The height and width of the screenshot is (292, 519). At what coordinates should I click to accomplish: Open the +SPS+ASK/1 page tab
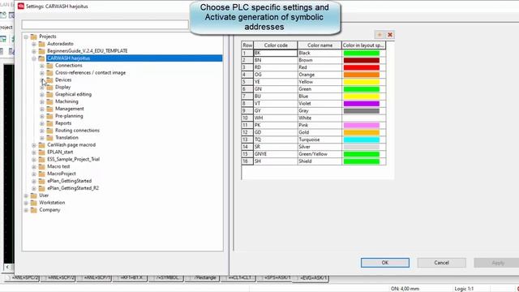click(x=277, y=278)
